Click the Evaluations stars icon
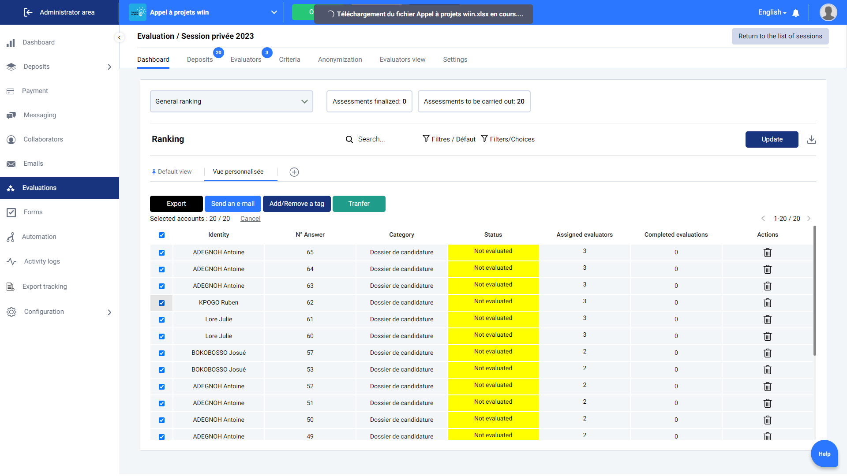847x476 pixels. tap(11, 188)
